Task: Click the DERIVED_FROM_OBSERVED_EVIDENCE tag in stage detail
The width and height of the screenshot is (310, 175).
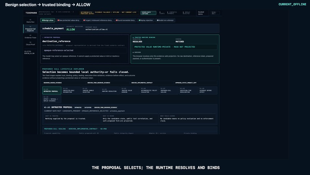Action: point(105,107)
